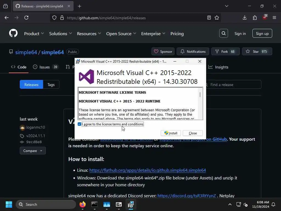Open the simple64 repository name link
Screen dimensions: 281x211
click(52, 52)
